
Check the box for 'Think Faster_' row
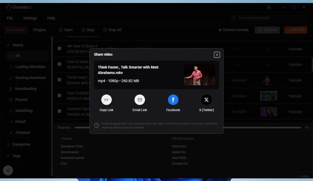[59, 80]
